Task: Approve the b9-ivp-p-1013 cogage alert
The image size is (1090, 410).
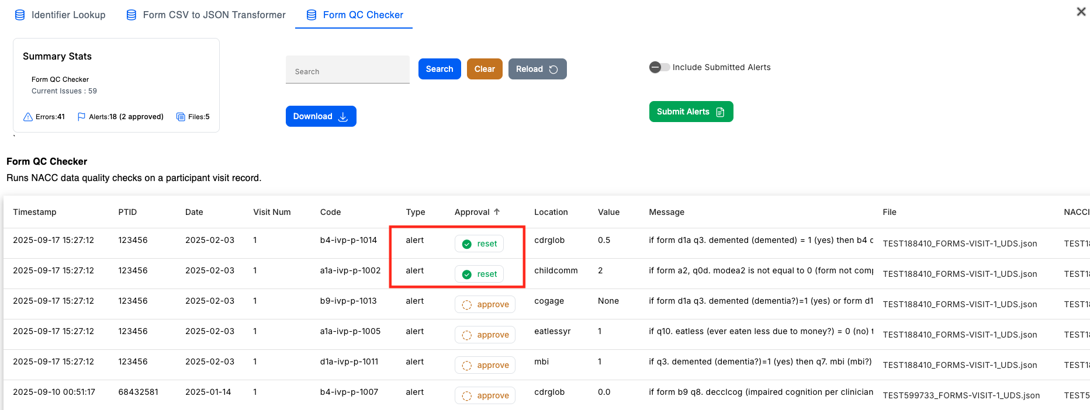Action: coord(485,304)
